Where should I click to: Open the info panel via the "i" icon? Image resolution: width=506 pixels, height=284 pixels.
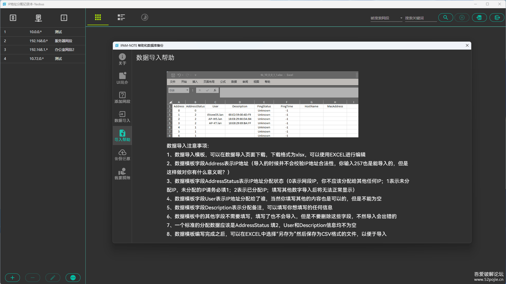tap(63, 18)
